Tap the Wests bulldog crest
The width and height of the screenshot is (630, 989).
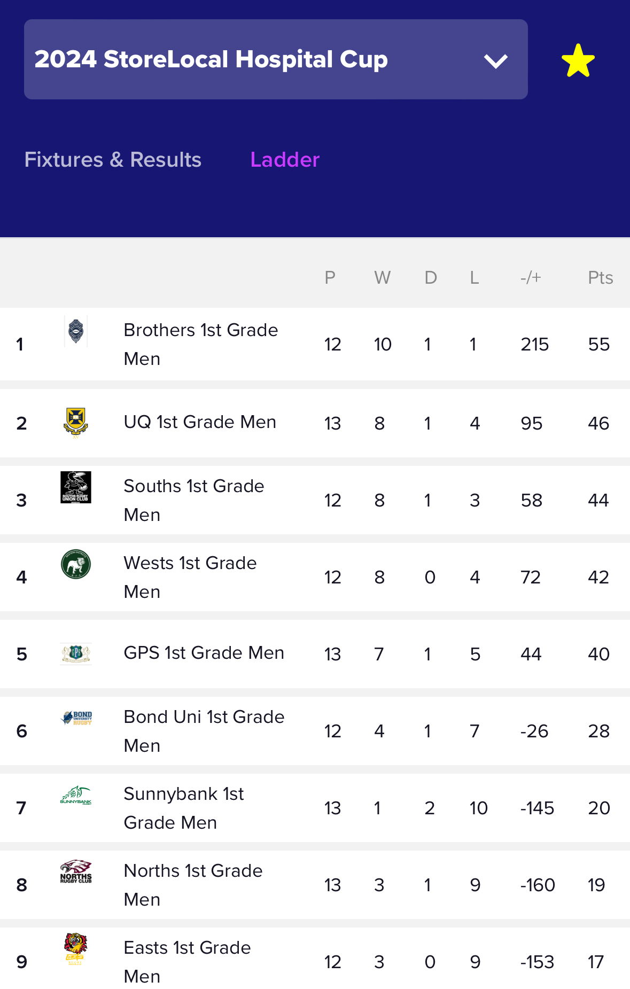coord(76,564)
